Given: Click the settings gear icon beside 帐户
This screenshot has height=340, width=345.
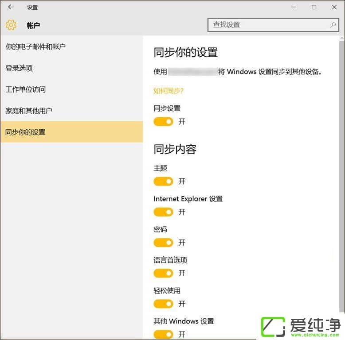Looking at the screenshot, I should 11,25.
